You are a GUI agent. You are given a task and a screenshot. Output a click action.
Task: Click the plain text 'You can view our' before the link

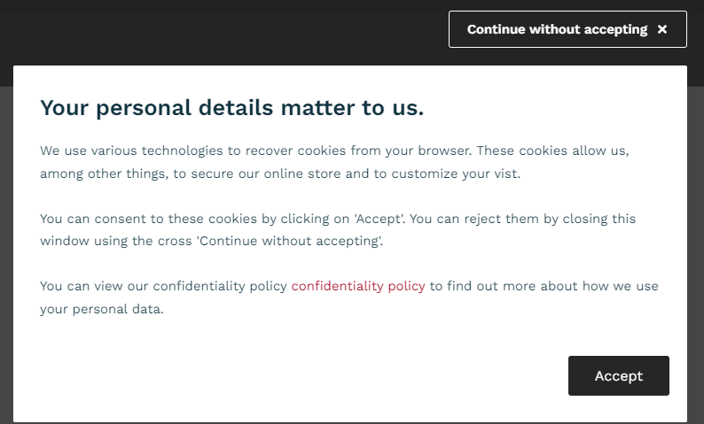pos(94,286)
